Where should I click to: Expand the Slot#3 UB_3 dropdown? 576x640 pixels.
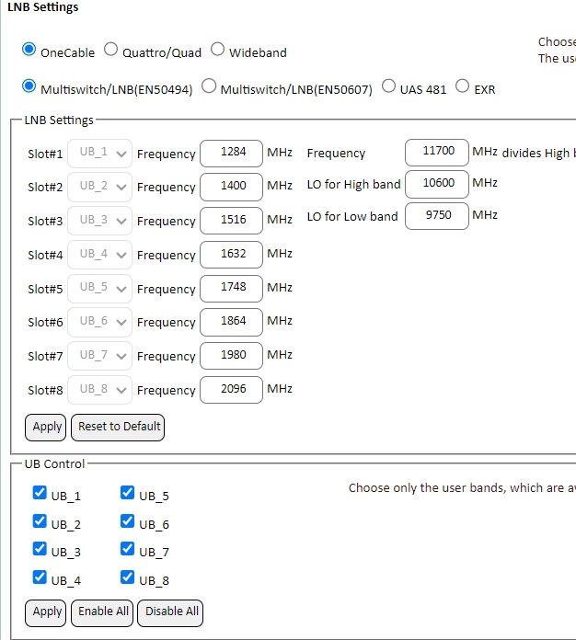[x=99, y=221]
